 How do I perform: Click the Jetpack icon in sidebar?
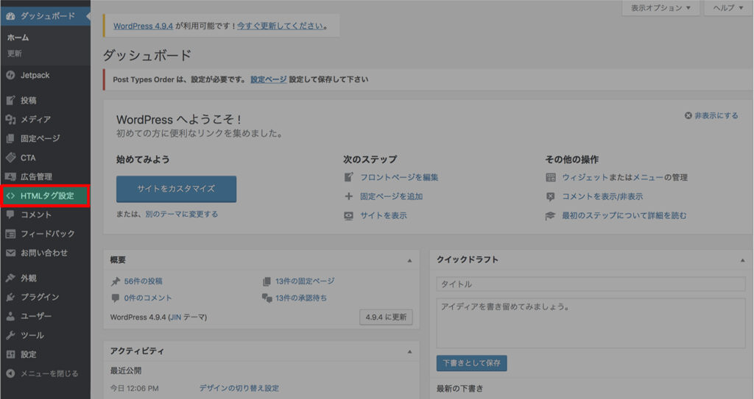point(10,76)
